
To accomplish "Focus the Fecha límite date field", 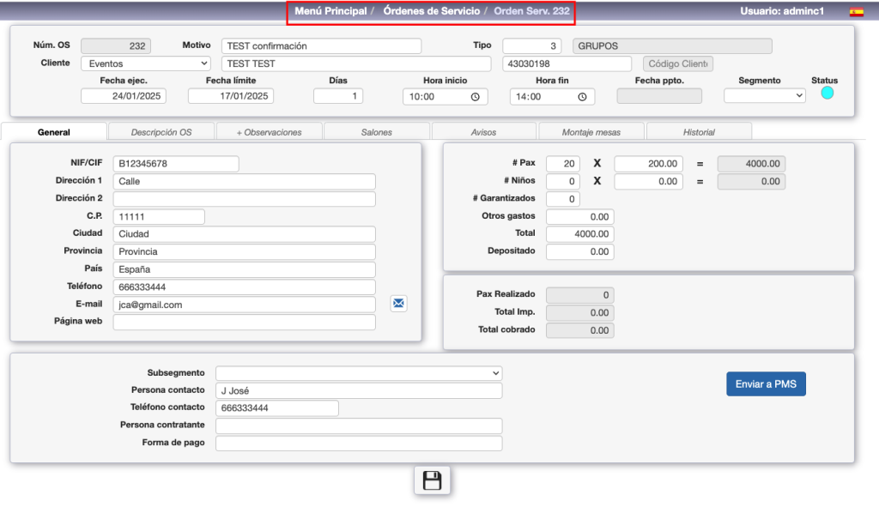I will pyautogui.click(x=230, y=96).
